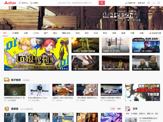Open the 动画 navigation tab
The image size is (163, 122).
point(26,33)
